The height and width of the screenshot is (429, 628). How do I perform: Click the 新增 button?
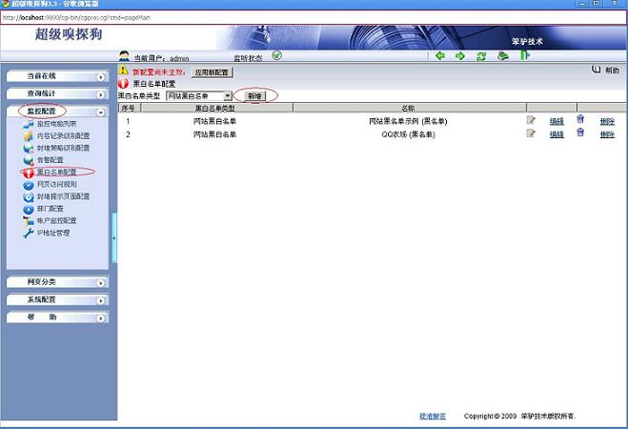pos(254,96)
